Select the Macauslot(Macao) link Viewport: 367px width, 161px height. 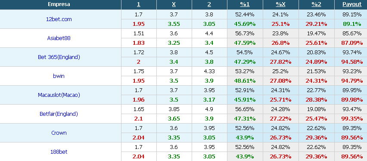point(59,95)
